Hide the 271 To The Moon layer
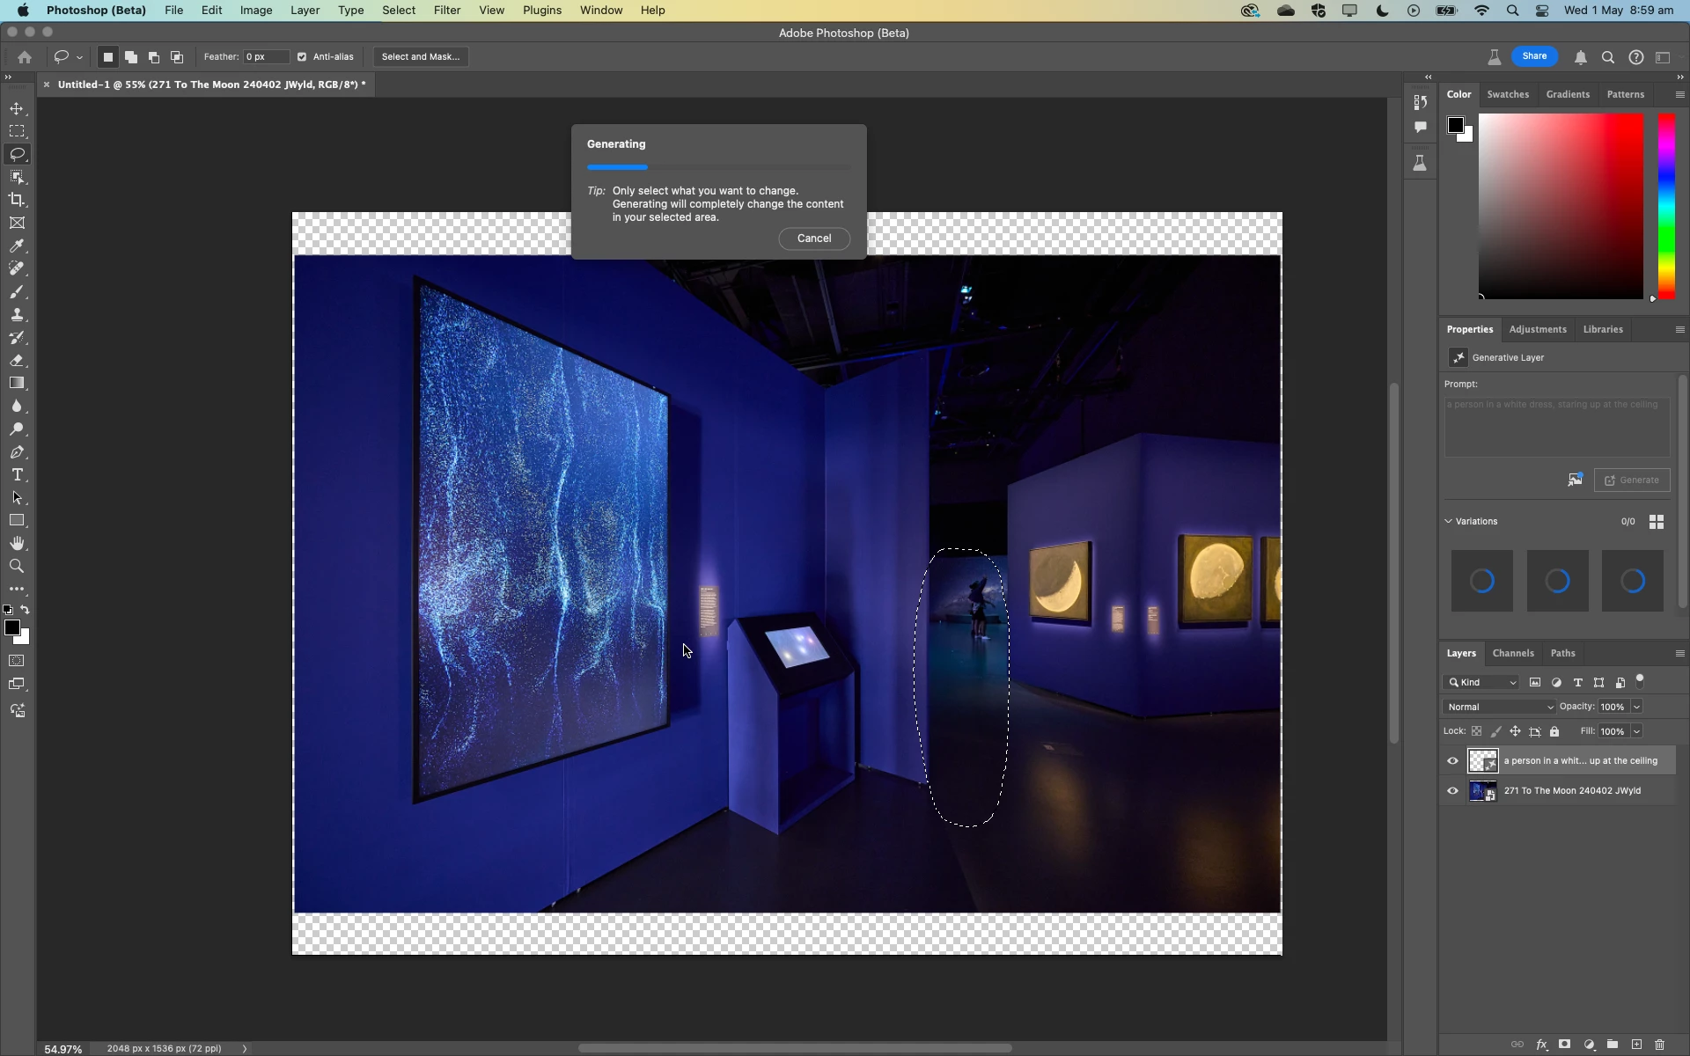Screen dimensions: 1690x1056 click(x=1452, y=791)
